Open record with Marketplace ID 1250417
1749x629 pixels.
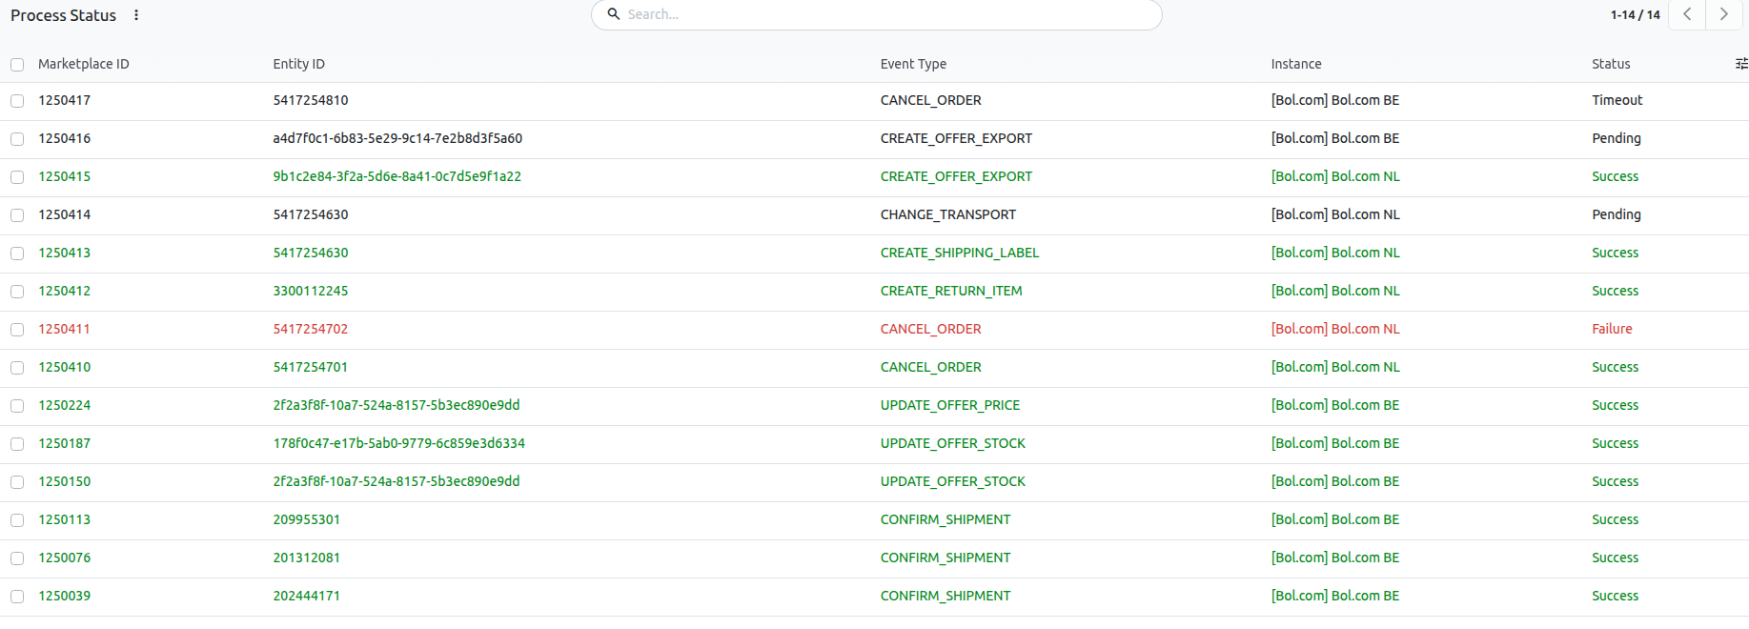[x=65, y=100]
